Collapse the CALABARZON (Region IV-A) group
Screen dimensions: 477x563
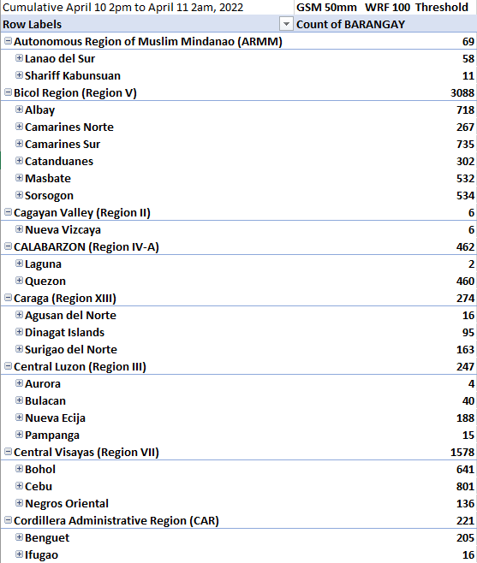pyautogui.click(x=8, y=246)
